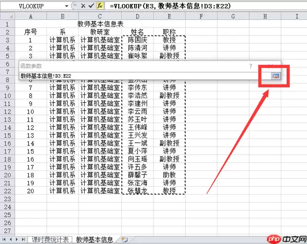
Task: Click the expand dialog icon in Function Arguments
Action: (x=275, y=76)
